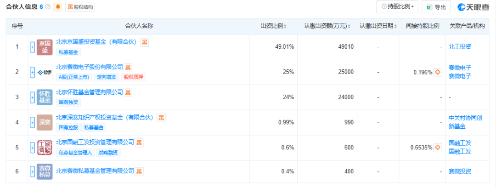Viewport: 496px width, 188px height.
Task: View indirect holding path icon next to 0.6535%
Action: pos(438,148)
